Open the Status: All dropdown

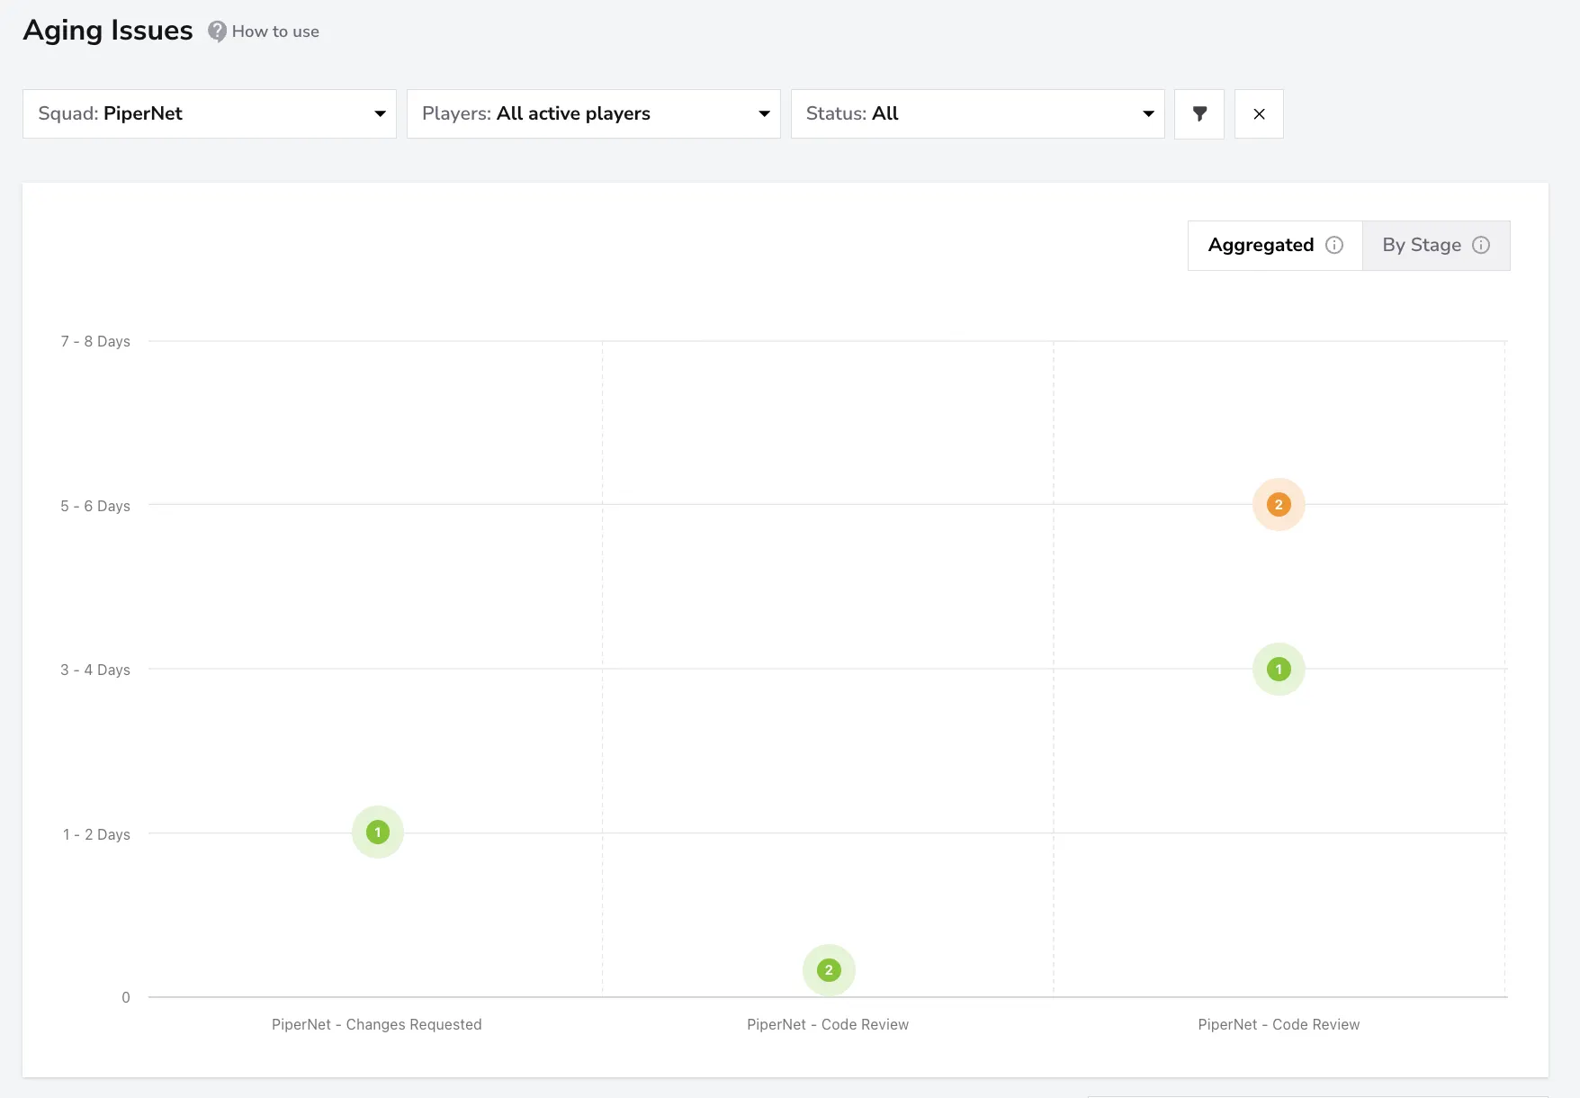(x=978, y=113)
